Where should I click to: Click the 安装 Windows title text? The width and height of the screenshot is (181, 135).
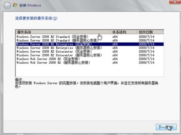tap(30, 5)
